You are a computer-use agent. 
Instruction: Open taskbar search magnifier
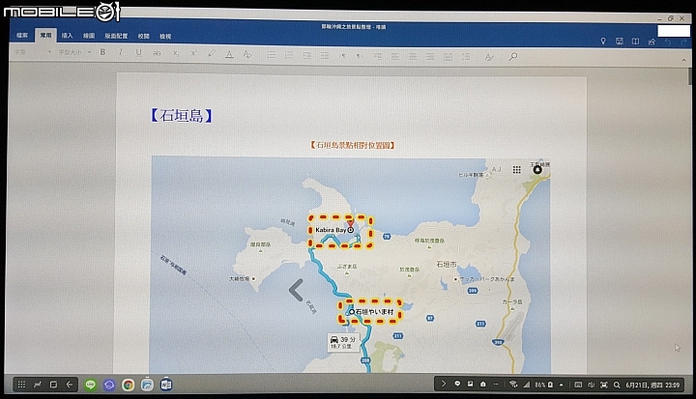click(617, 385)
